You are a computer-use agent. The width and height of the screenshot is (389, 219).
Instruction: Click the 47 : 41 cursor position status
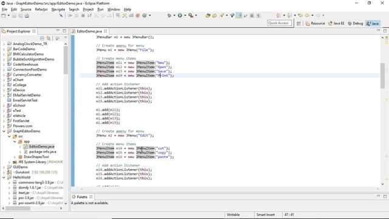pyautogui.click(x=289, y=215)
